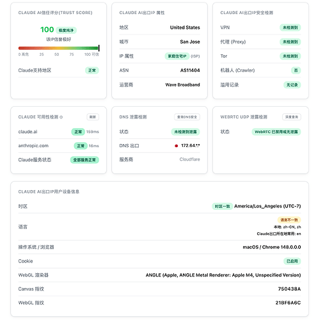Click the 正常 badge in Claude支持地区 row

(92, 70)
